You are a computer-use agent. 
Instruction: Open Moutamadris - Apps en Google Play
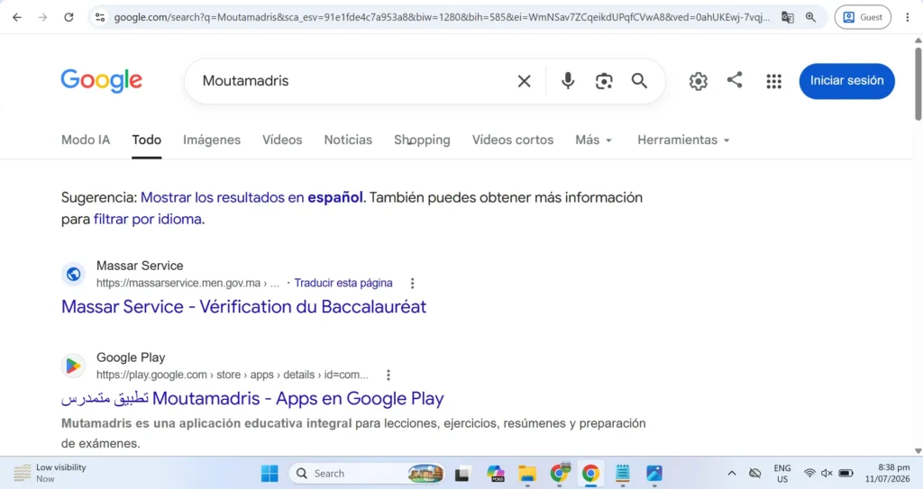(252, 398)
